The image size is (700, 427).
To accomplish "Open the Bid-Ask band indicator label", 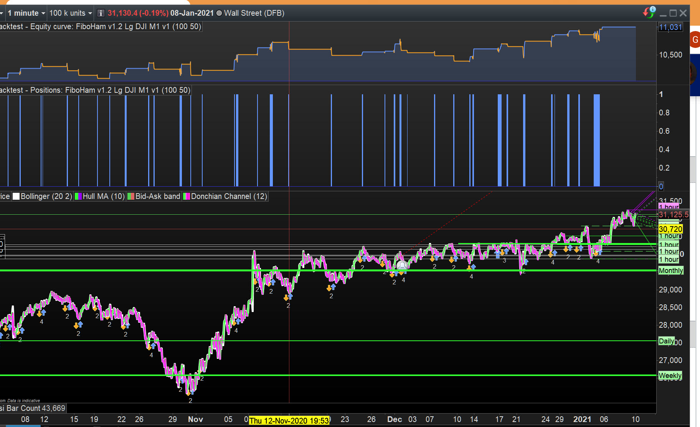I will coord(158,196).
